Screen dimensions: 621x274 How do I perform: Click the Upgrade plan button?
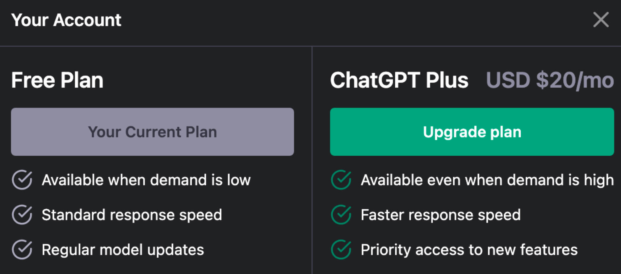click(472, 132)
